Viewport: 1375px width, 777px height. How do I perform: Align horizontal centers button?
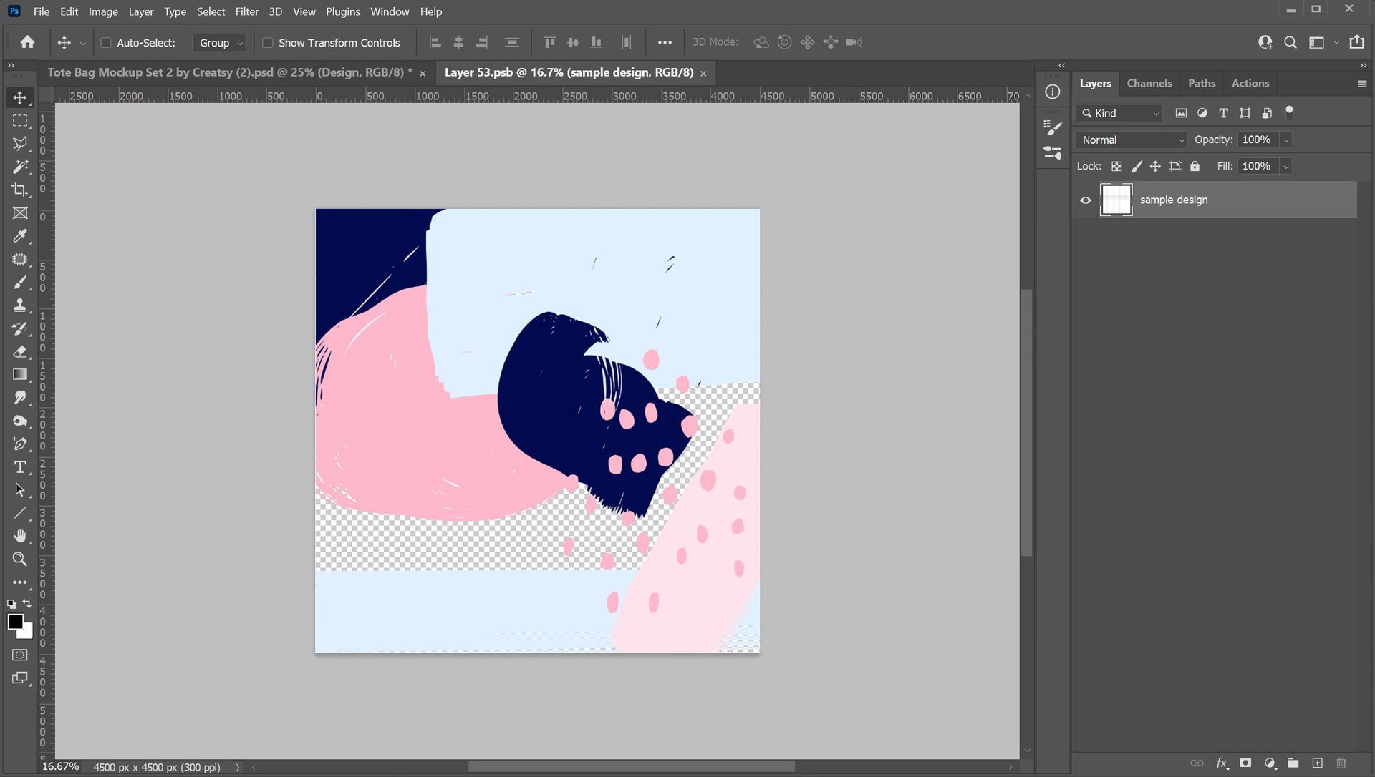(458, 42)
